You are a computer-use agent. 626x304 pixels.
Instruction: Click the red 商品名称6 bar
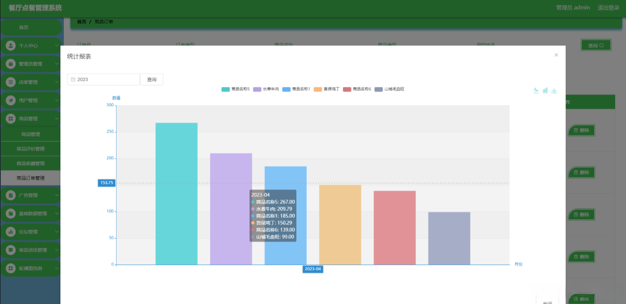[x=395, y=227]
